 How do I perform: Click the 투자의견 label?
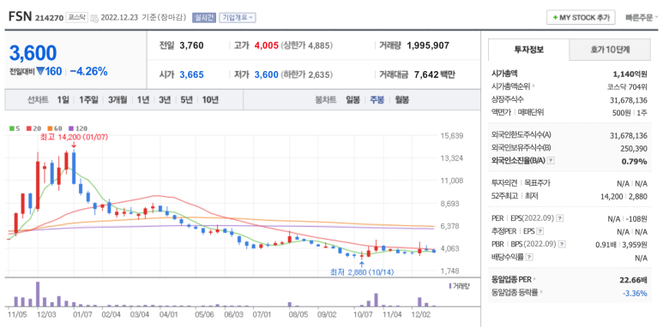click(x=503, y=183)
